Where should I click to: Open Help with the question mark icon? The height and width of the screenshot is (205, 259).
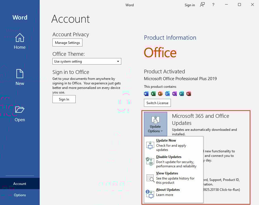coord(213,5)
